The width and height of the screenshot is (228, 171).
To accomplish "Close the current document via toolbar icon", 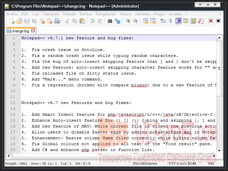I will [42, 21].
